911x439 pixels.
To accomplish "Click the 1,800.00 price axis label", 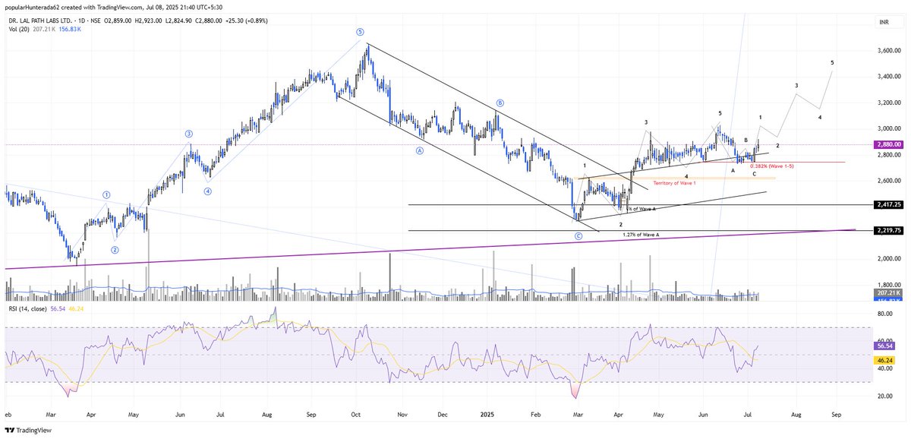I will pos(887,286).
